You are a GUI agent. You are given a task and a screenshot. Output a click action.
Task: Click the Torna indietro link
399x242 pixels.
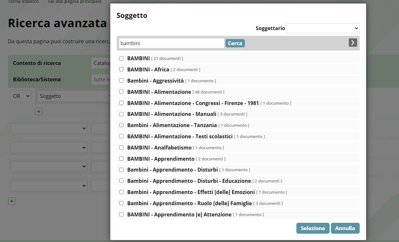(23, 2)
